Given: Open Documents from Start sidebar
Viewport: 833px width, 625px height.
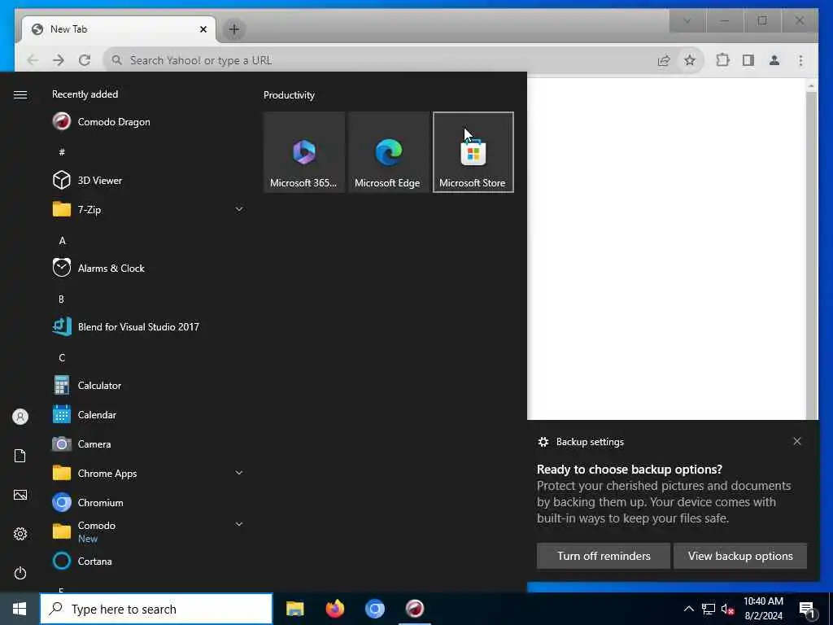Looking at the screenshot, I should 20,456.
